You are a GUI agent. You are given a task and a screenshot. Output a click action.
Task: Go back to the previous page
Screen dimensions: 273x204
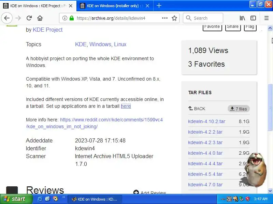pos(7,18)
